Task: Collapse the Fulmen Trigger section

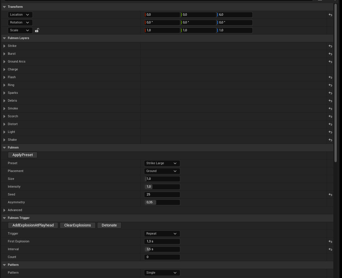Action: click(x=4, y=218)
